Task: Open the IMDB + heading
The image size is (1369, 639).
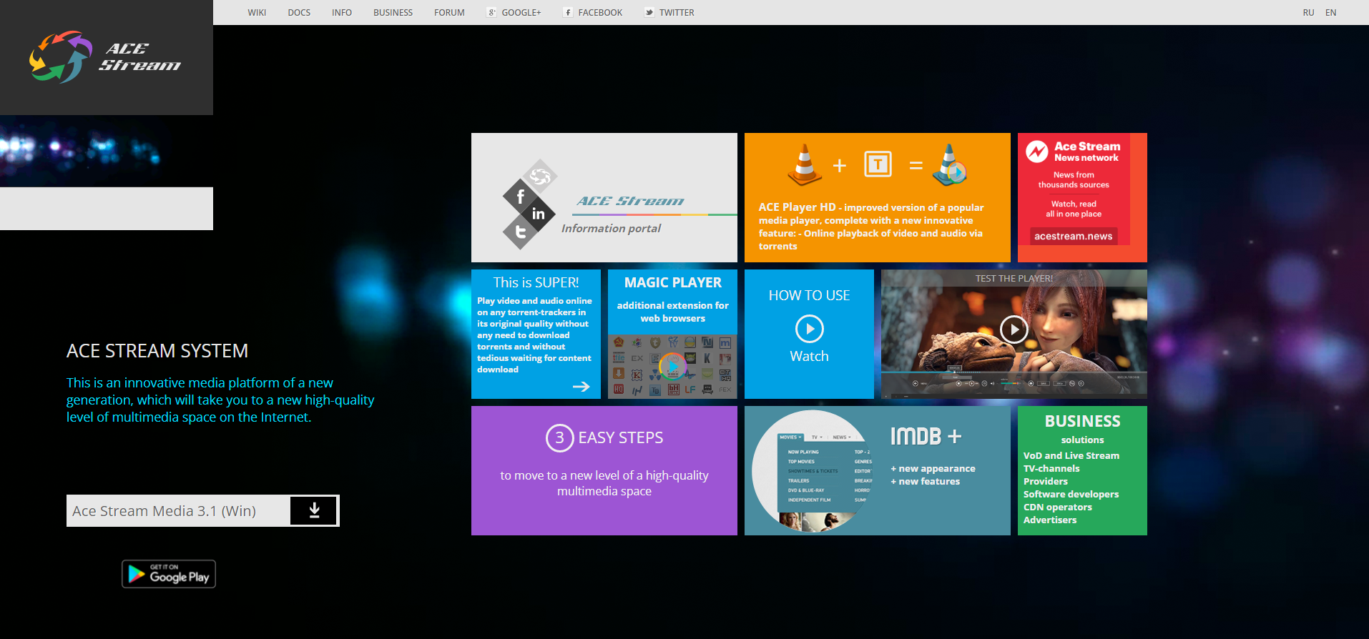Action: pos(926,436)
